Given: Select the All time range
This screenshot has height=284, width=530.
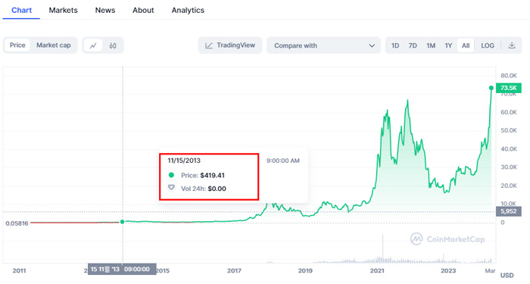Looking at the screenshot, I should (466, 45).
